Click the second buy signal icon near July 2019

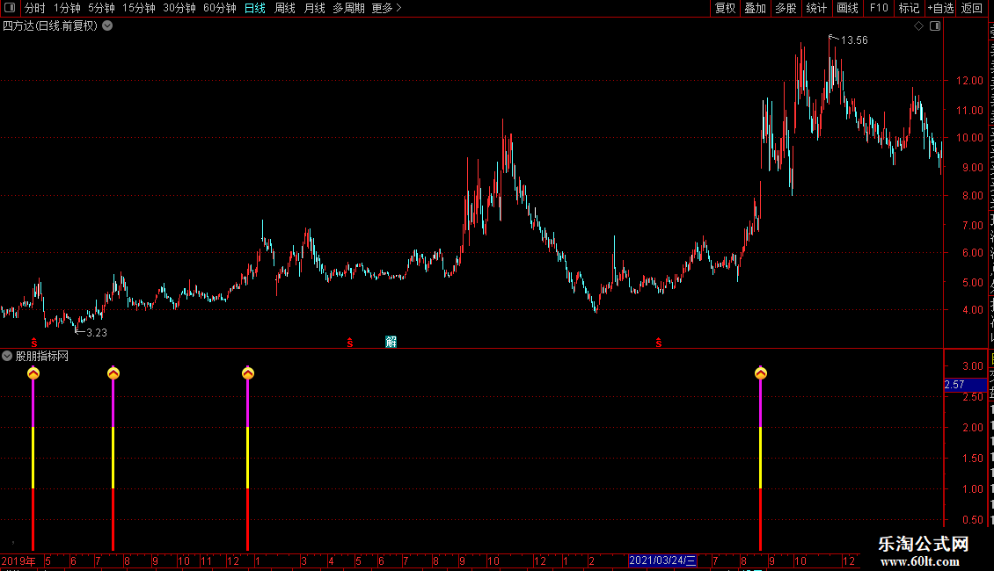(113, 372)
